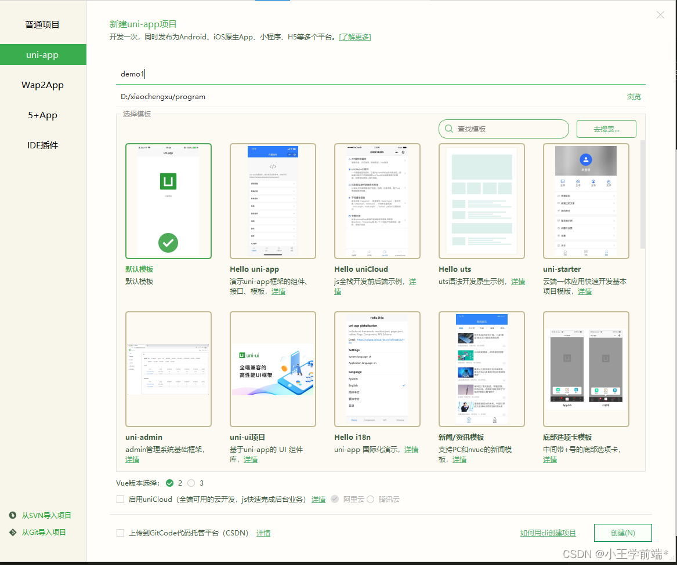Enable the 启用uniCloud checkbox
This screenshot has width=677, height=565.
coord(121,500)
